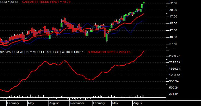Click the 9/18/25 date label
This screenshot has height=106, width=201.
pos(5,52)
